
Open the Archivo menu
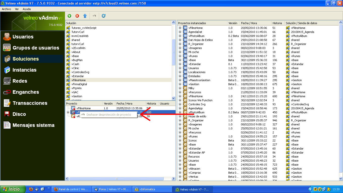(6, 9)
